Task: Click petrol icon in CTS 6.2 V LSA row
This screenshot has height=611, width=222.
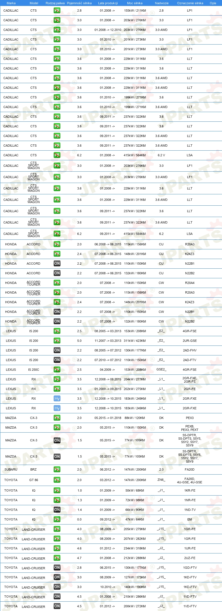Action: (57, 155)
